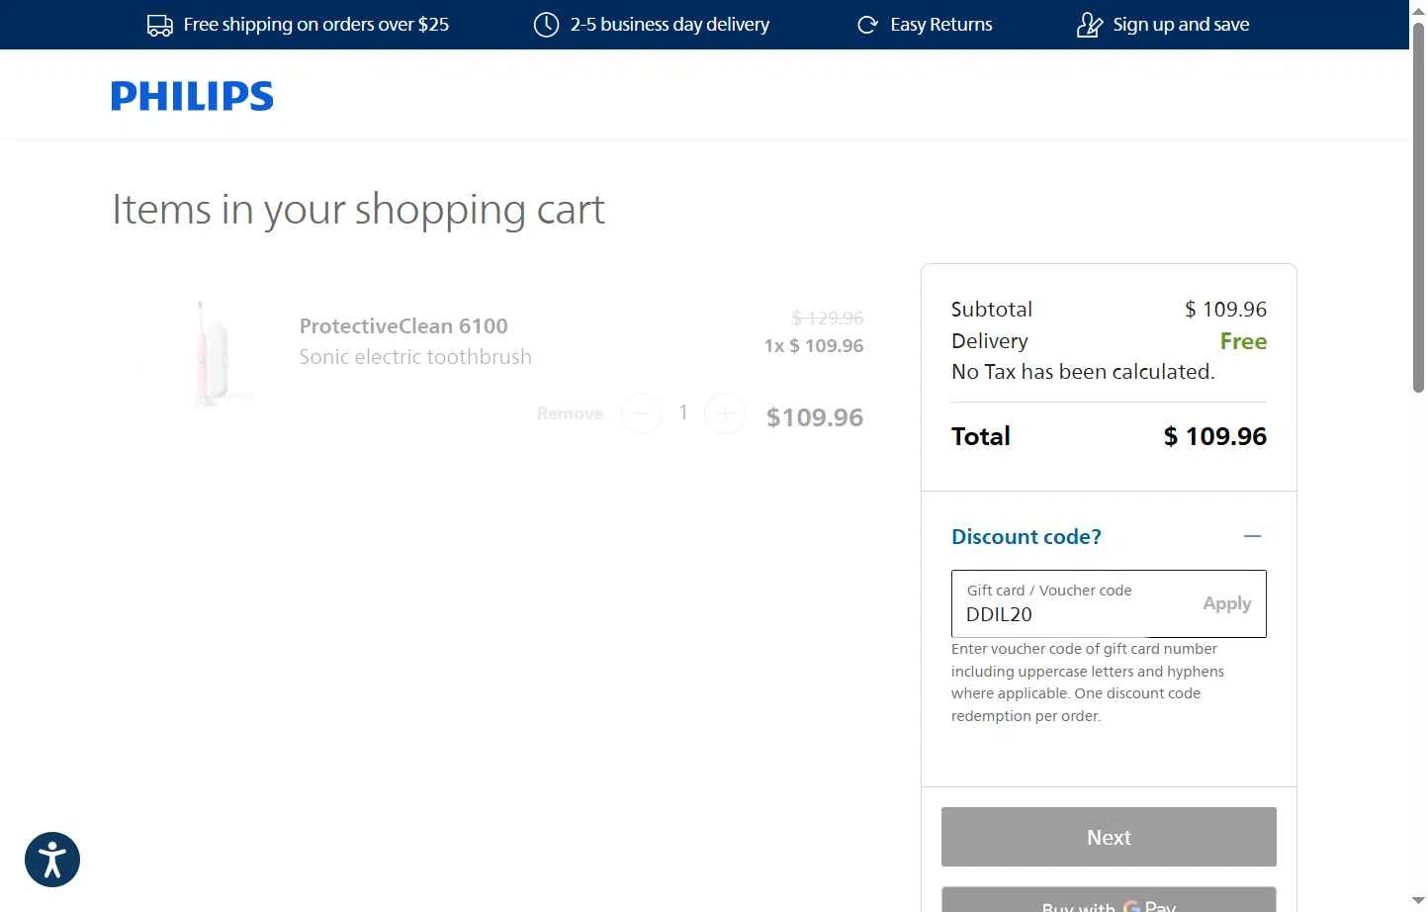Viewport: 1428px width, 912px height.
Task: Click the 2-5 business day delivery text
Action: coord(669,25)
